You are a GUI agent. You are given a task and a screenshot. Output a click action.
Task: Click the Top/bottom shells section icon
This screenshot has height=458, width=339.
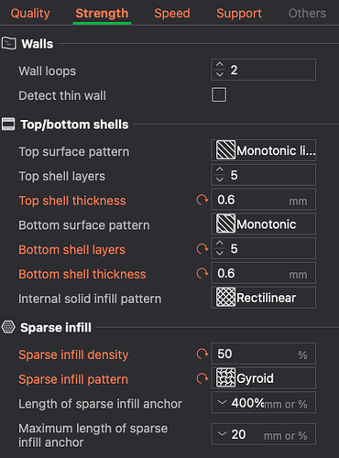8,125
